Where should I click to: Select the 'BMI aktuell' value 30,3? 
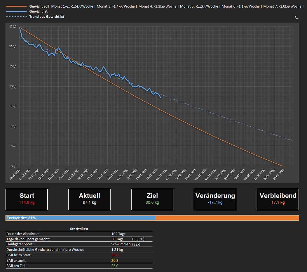pos(115,260)
